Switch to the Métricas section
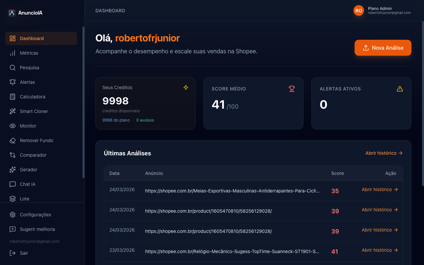This screenshot has height=265, width=424. coord(30,53)
